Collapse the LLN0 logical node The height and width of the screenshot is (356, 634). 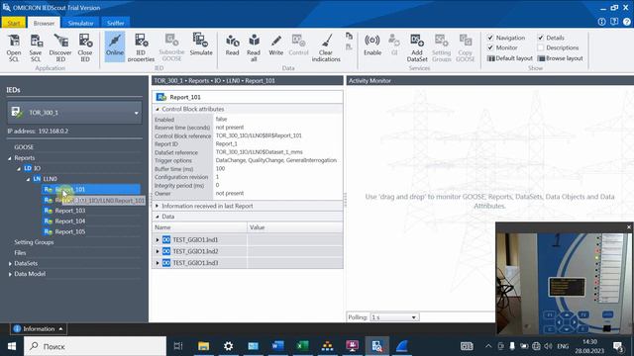coord(29,179)
